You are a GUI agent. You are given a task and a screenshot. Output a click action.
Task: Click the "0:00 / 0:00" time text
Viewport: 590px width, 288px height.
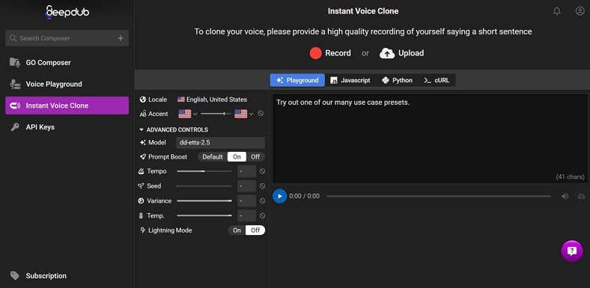(305, 196)
